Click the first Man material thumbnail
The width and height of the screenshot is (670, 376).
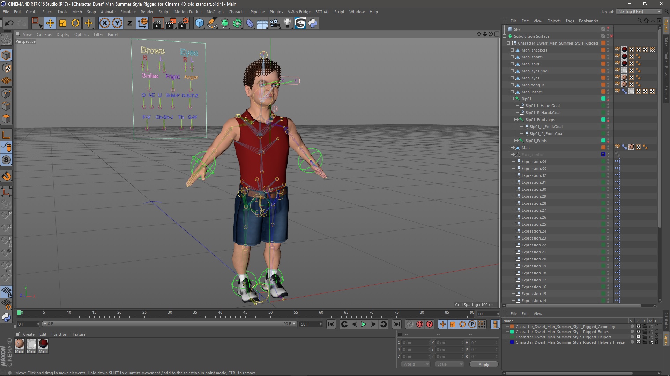pyautogui.click(x=20, y=344)
